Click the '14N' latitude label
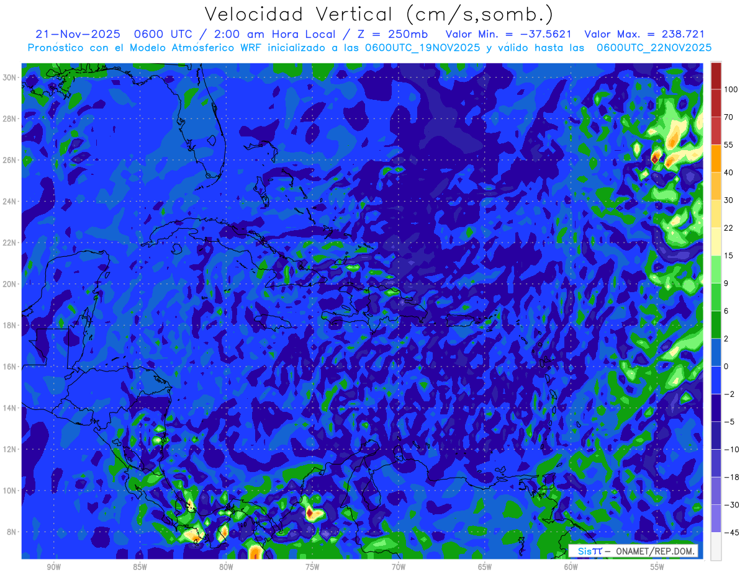The width and height of the screenshot is (745, 575). tap(9, 408)
